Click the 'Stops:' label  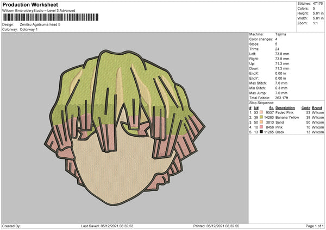pyautogui.click(x=254, y=44)
